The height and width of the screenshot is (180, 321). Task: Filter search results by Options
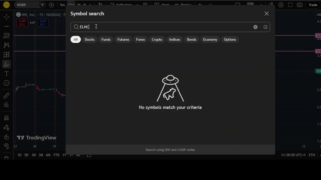(230, 39)
